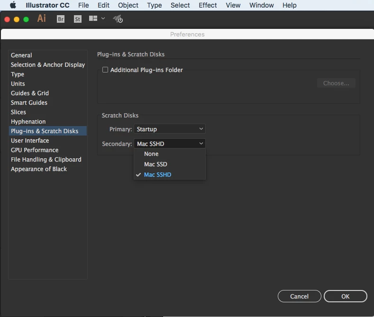Image resolution: width=374 pixels, height=317 pixels.
Task: Select Plug-ins & Scratch Disks category
Action: coord(48,131)
